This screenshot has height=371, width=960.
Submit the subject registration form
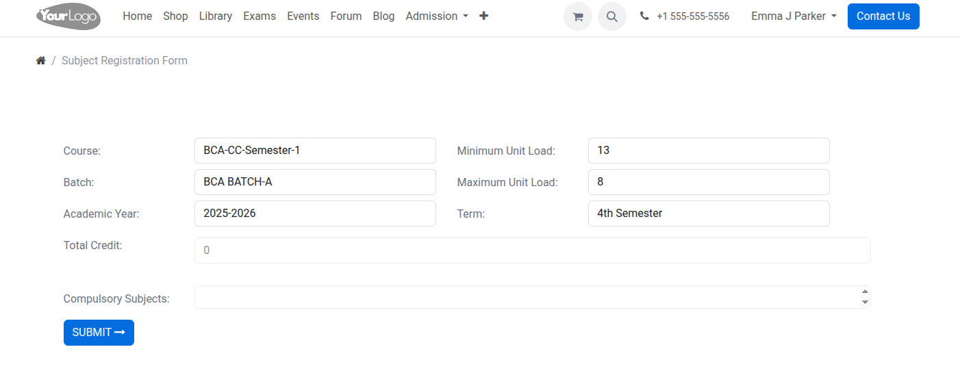[x=99, y=333]
